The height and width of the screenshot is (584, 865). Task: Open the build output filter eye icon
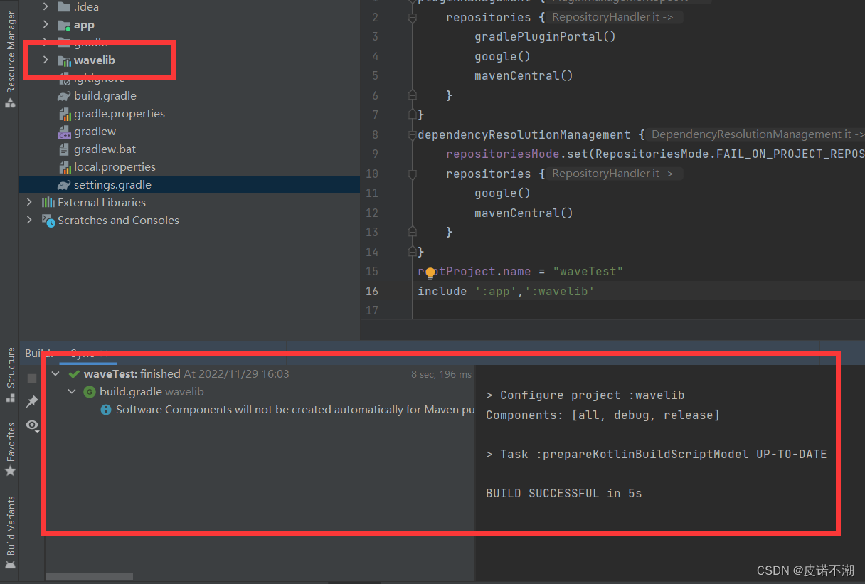click(31, 425)
